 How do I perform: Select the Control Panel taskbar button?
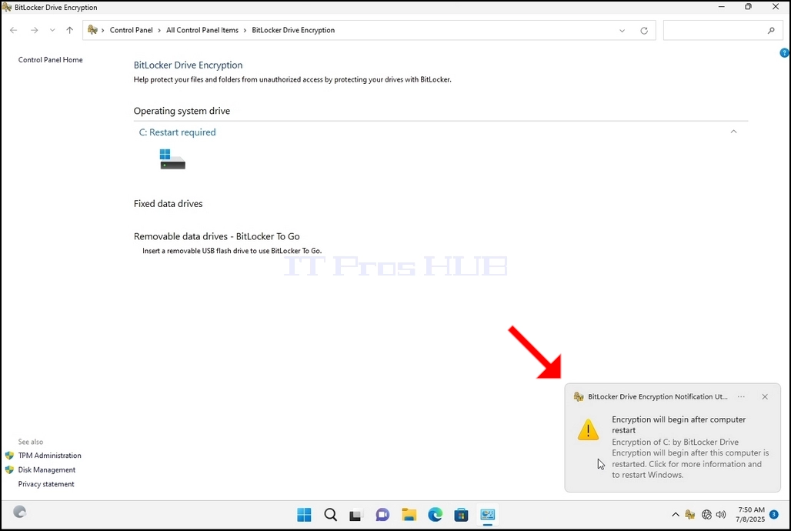coord(487,515)
